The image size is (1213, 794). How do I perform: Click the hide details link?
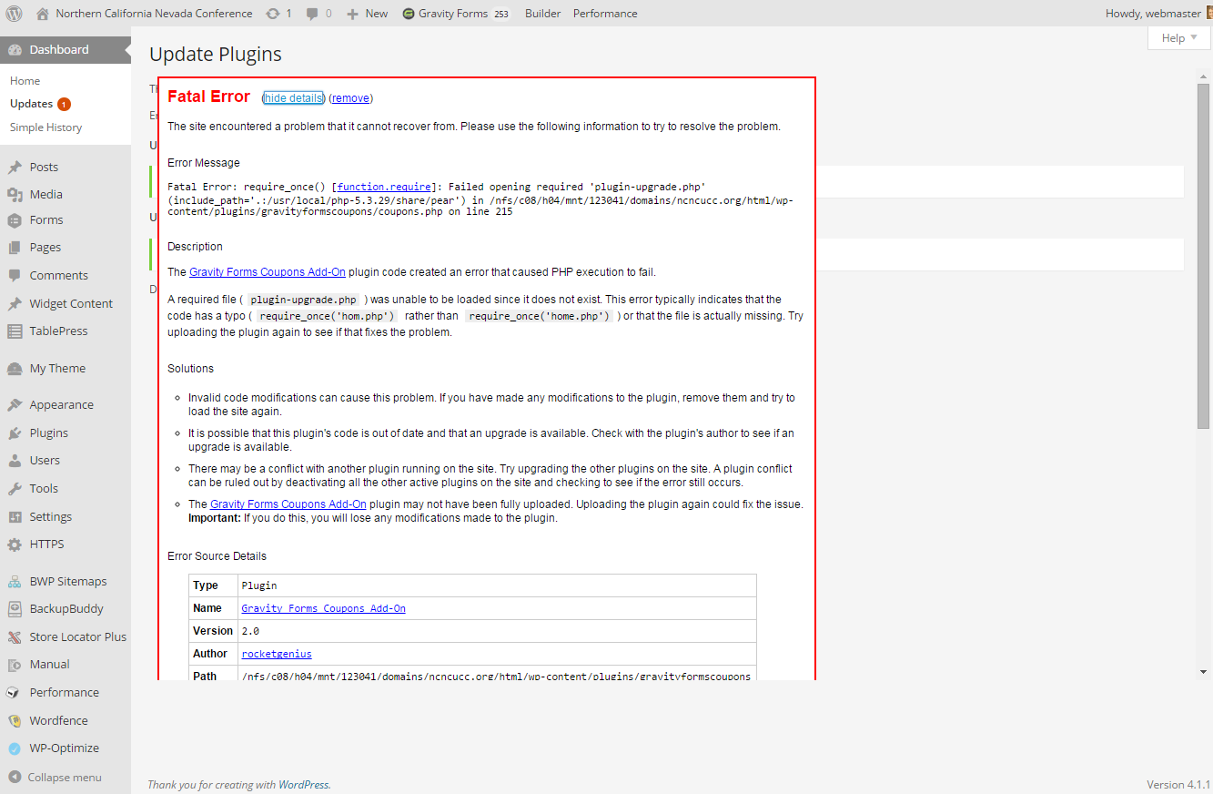point(293,98)
